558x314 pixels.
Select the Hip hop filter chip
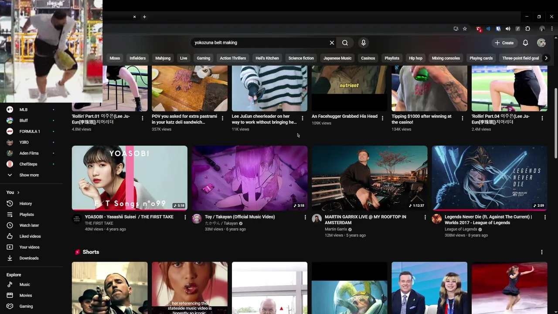[415, 58]
